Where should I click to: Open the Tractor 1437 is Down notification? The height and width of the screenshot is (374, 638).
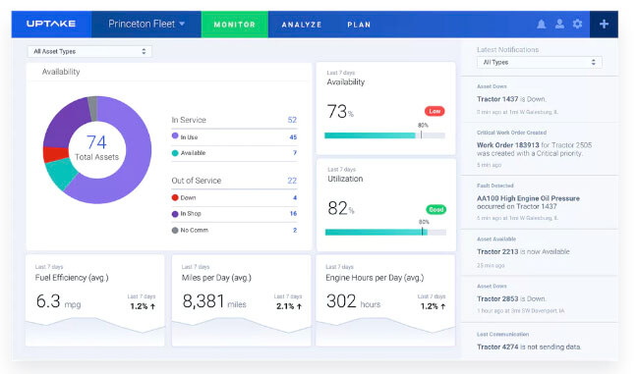[540, 99]
